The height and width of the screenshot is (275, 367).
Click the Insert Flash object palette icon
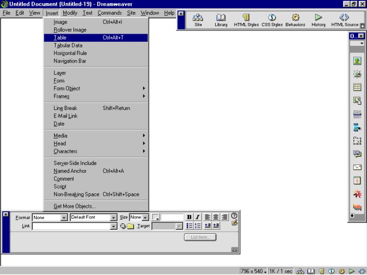point(357,194)
